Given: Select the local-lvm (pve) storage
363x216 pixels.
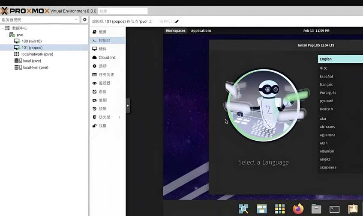Looking at the screenshot, I should [35, 68].
